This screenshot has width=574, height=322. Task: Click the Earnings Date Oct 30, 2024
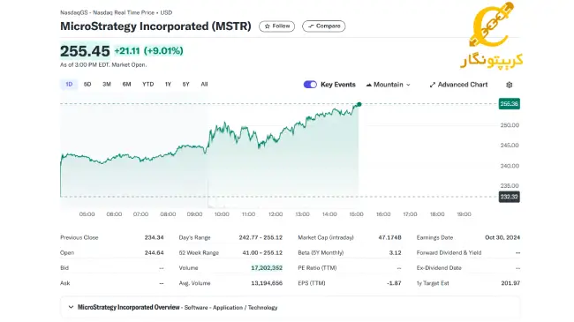click(502, 237)
